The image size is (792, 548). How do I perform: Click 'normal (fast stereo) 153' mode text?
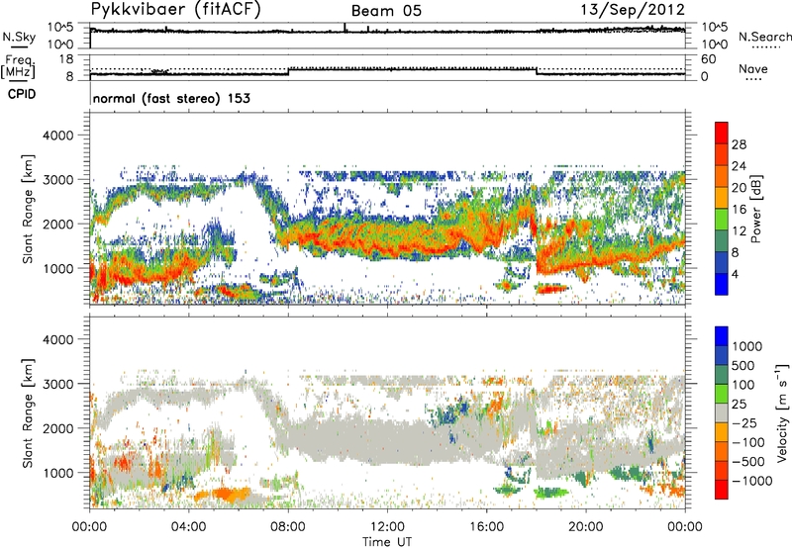(x=171, y=98)
